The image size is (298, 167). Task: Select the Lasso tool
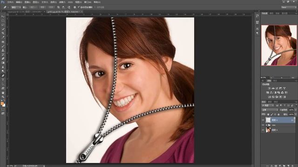pos(3,25)
